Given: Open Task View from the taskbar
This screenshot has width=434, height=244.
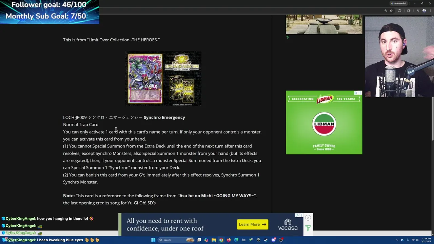Looking at the screenshot, I should (199, 240).
